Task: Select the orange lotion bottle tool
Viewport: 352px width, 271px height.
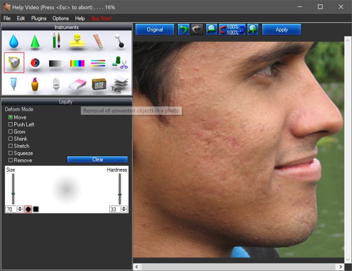Action: 35,84
